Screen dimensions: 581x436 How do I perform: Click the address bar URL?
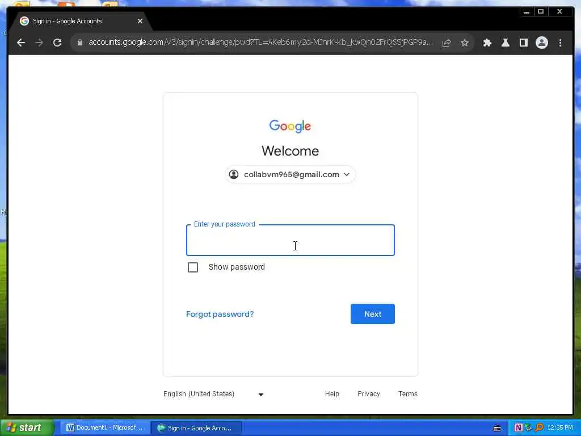[x=260, y=42]
